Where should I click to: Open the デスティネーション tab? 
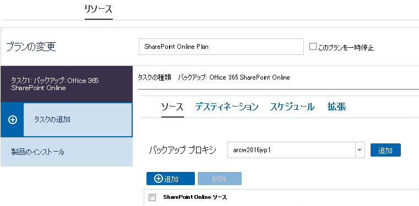click(227, 107)
